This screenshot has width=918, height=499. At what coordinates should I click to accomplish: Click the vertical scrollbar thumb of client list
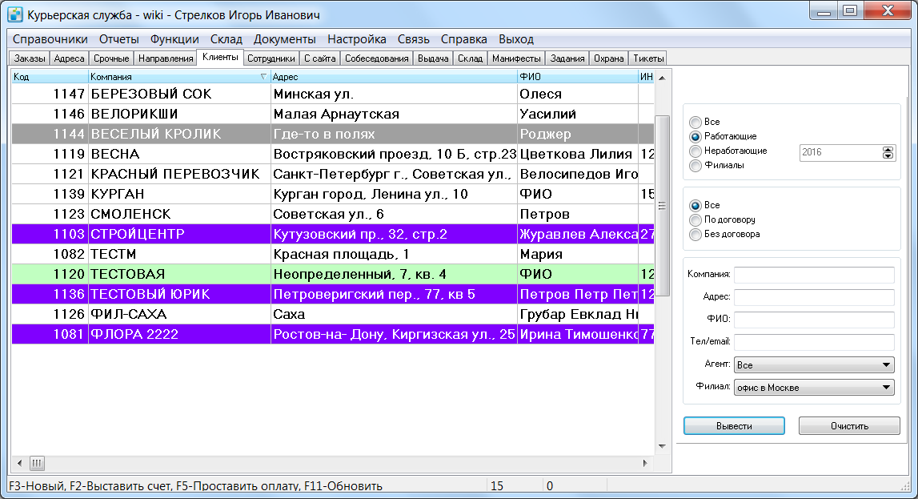tap(662, 206)
